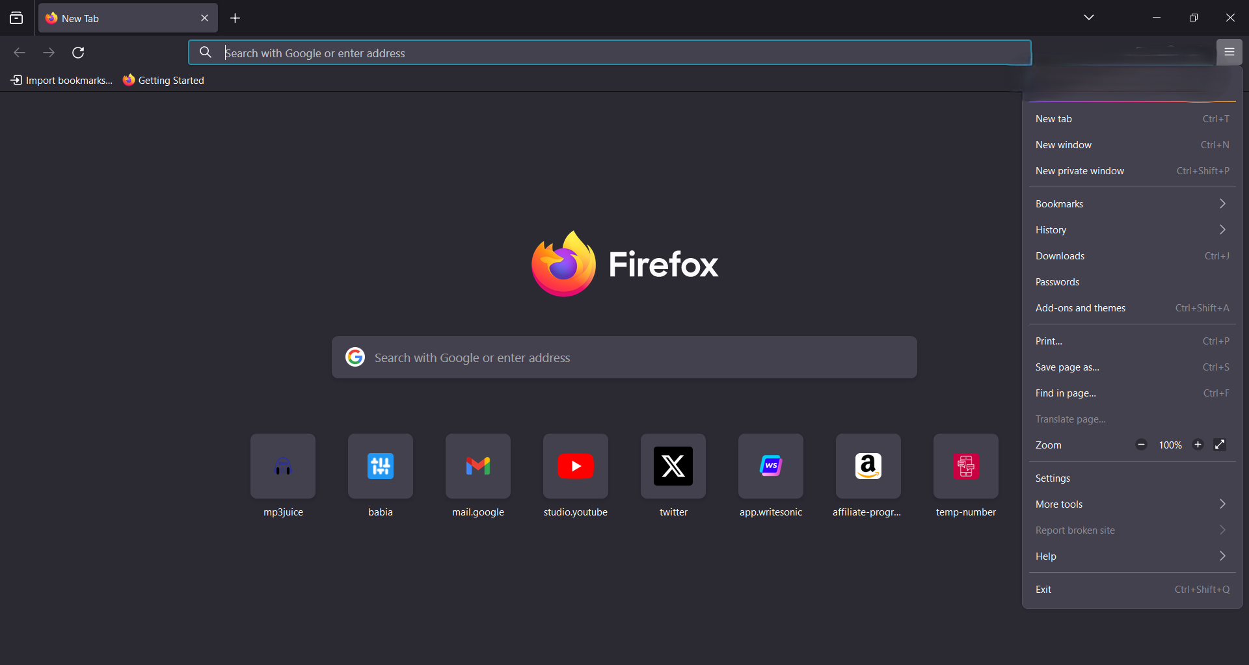Toggle full screen mode icon
1249x665 pixels.
click(x=1220, y=445)
